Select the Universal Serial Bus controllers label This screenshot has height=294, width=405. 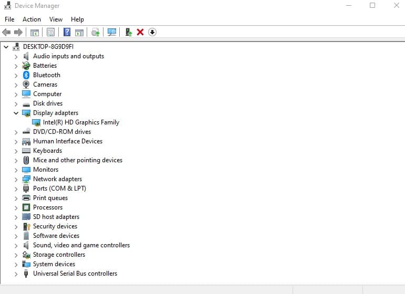click(x=75, y=274)
